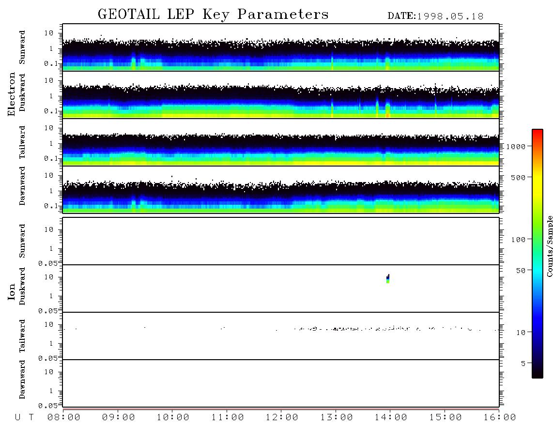Select the vertical Ion group label
Viewport: 553px width, 426px height.
pos(11,291)
